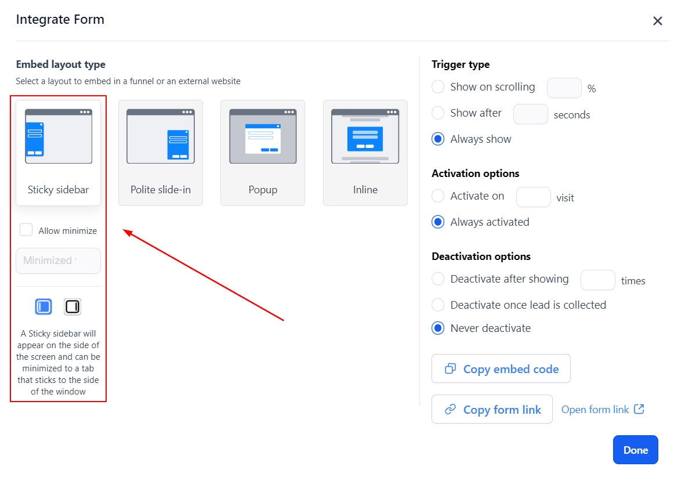
Task: Click the Inline preview illustration
Action: [x=365, y=136]
